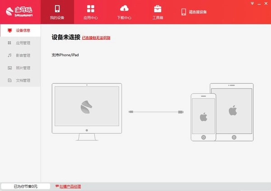Viewport: 271px width, 191px height.
Task: Open 影音管理 music note icon
Action: 10,55
